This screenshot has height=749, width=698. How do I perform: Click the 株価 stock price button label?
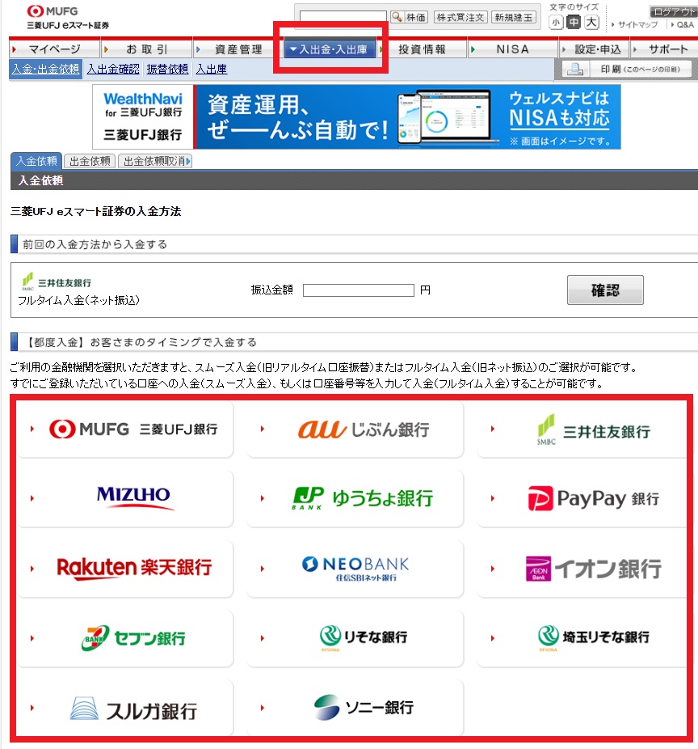coord(416,18)
